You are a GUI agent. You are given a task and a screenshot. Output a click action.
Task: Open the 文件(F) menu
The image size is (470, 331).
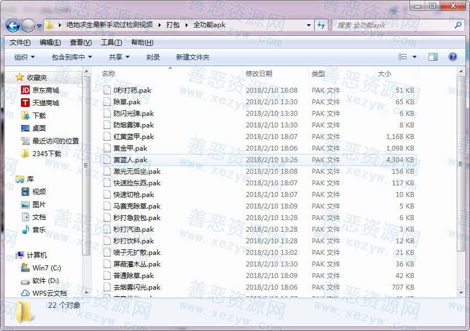(20, 42)
